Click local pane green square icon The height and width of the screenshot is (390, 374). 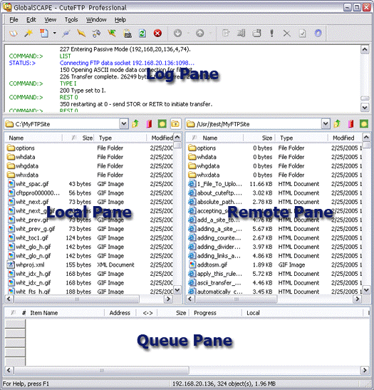click(162, 123)
